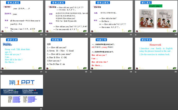Click the '回顾小结' header on slide 19

click(x=101, y=40)
